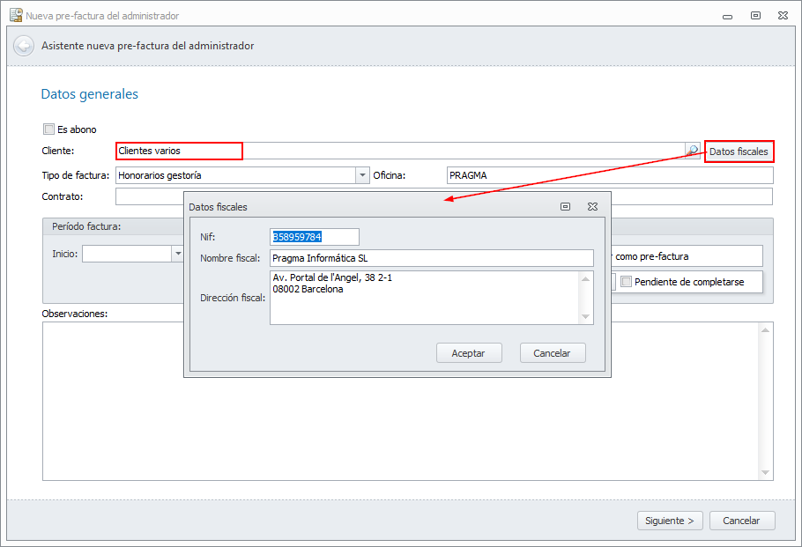Screen dimensions: 802x547
Task: Click the back arrow in the wizard header
Action: [24, 46]
